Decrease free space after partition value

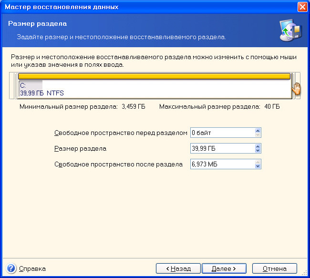[x=258, y=167]
